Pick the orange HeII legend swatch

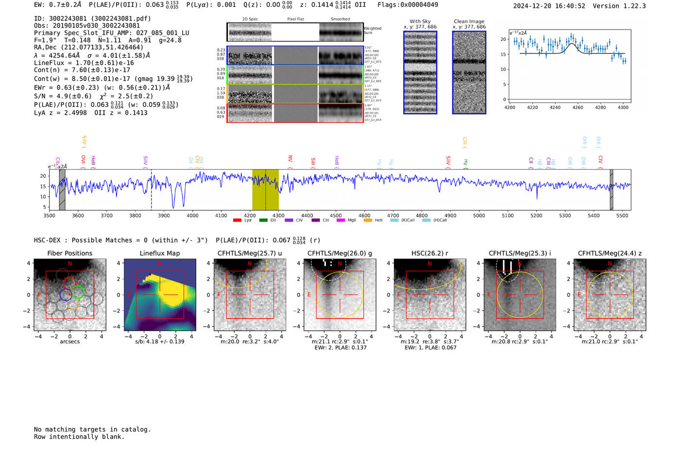[368, 221]
